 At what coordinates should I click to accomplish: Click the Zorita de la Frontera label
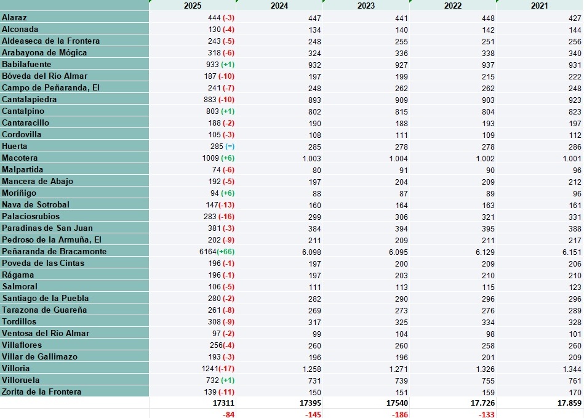click(74, 392)
